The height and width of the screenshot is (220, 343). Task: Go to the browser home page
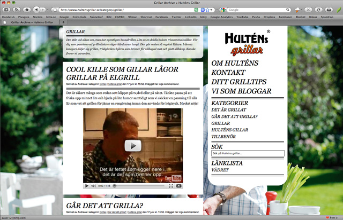point(27,10)
